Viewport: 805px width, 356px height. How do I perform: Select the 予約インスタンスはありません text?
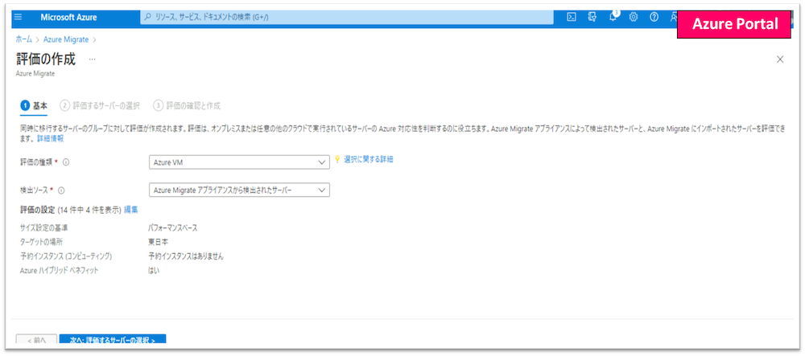pyautogui.click(x=186, y=256)
